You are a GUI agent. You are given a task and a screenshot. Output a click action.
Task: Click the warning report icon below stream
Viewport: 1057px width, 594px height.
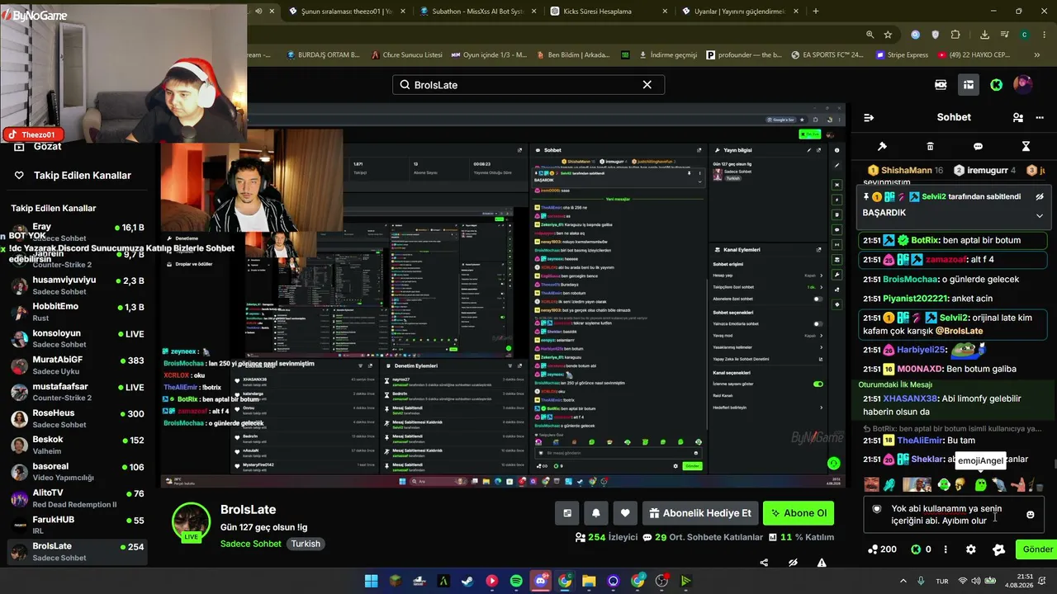[x=822, y=563]
